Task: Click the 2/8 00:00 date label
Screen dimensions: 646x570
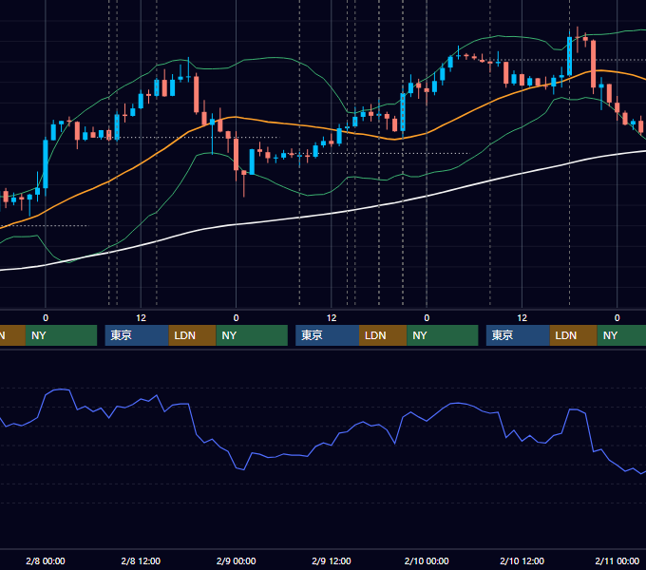Action: coord(46,560)
